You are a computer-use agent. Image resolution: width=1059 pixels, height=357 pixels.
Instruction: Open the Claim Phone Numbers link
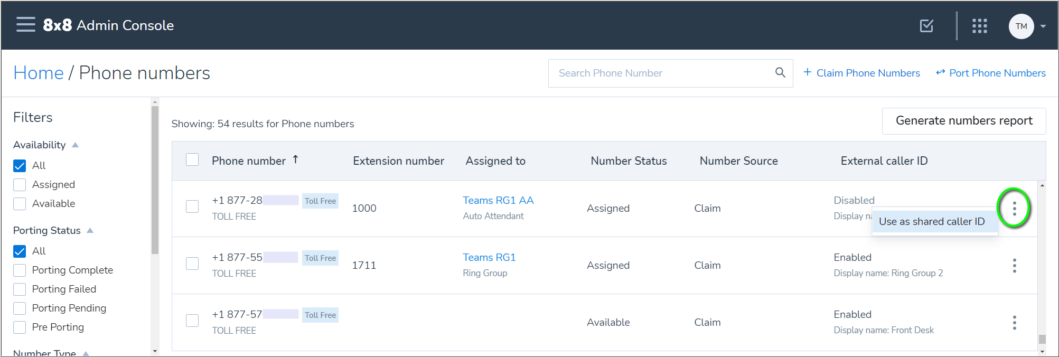(x=862, y=73)
